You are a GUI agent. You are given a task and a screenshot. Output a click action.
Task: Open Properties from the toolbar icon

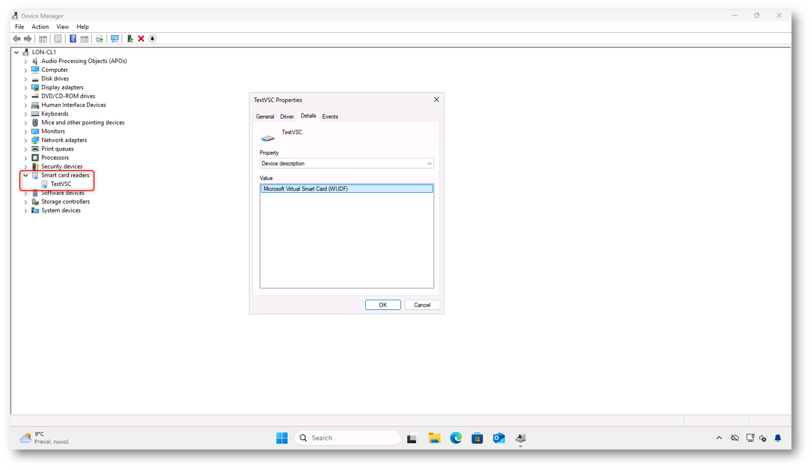click(x=58, y=39)
